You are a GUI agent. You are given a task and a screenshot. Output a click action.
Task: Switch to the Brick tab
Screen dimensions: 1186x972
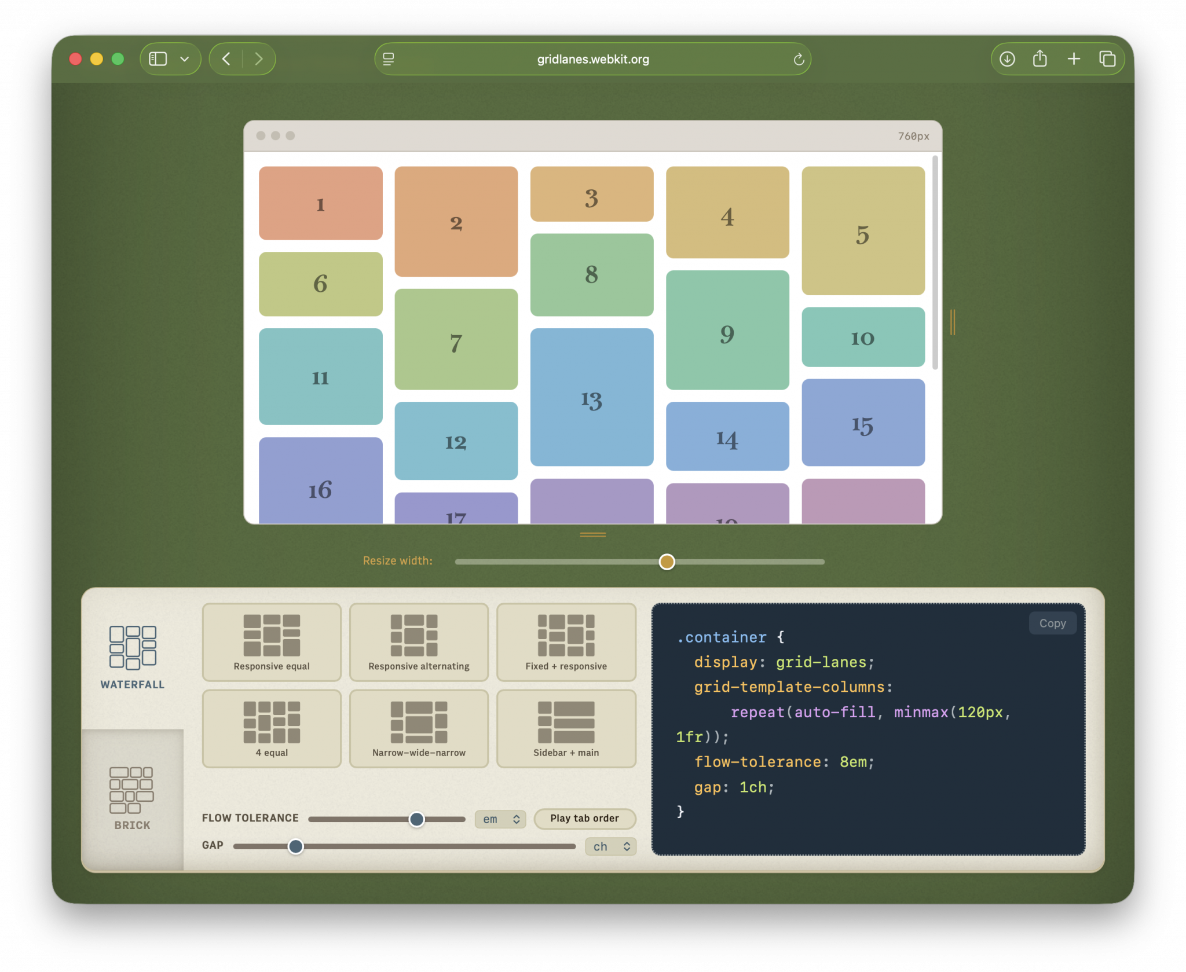pos(133,799)
